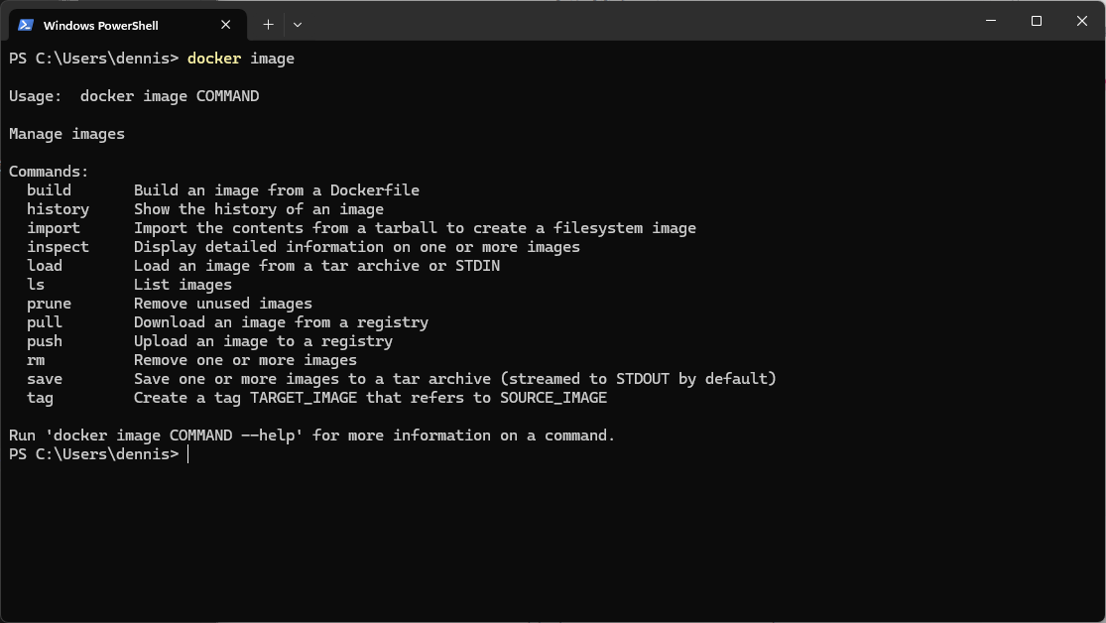Click the 'history' command entry

tap(58, 208)
